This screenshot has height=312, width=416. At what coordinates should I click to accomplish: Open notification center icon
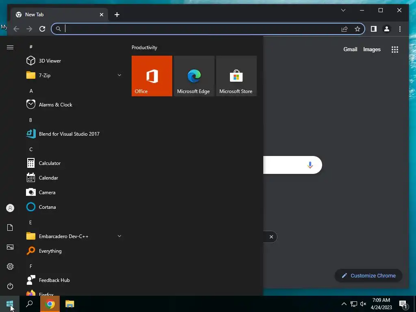(x=403, y=304)
